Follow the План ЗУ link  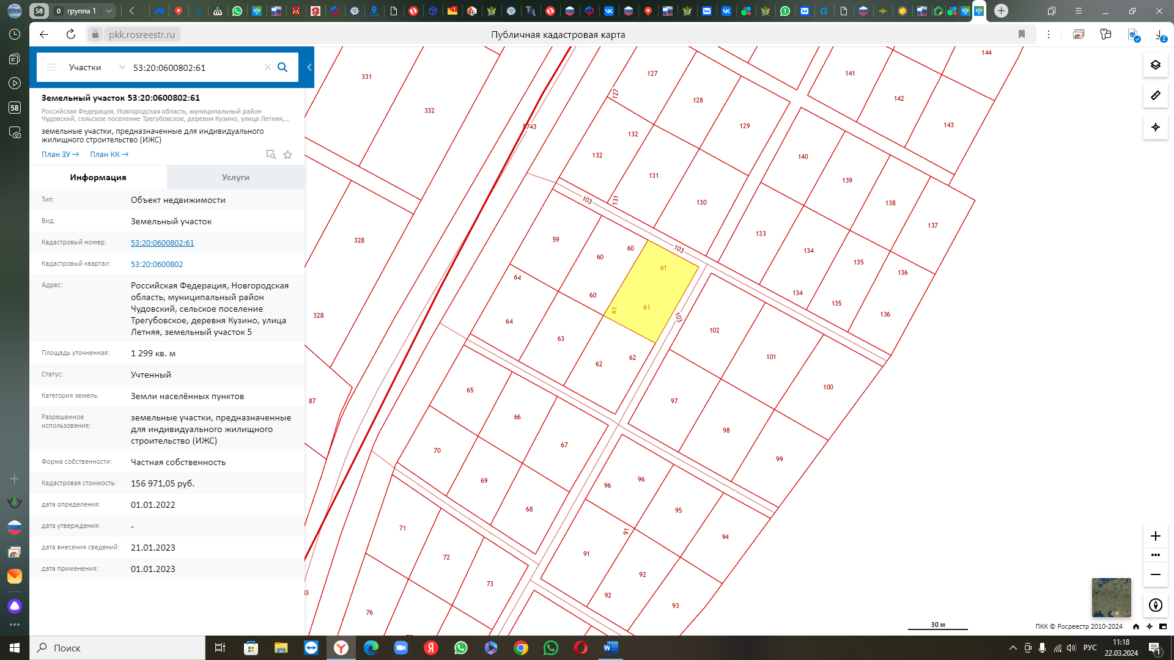(60, 155)
